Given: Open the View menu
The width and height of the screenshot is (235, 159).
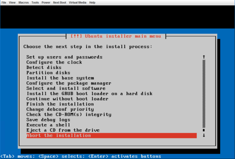Looking at the screenshot, I should [12, 2].
